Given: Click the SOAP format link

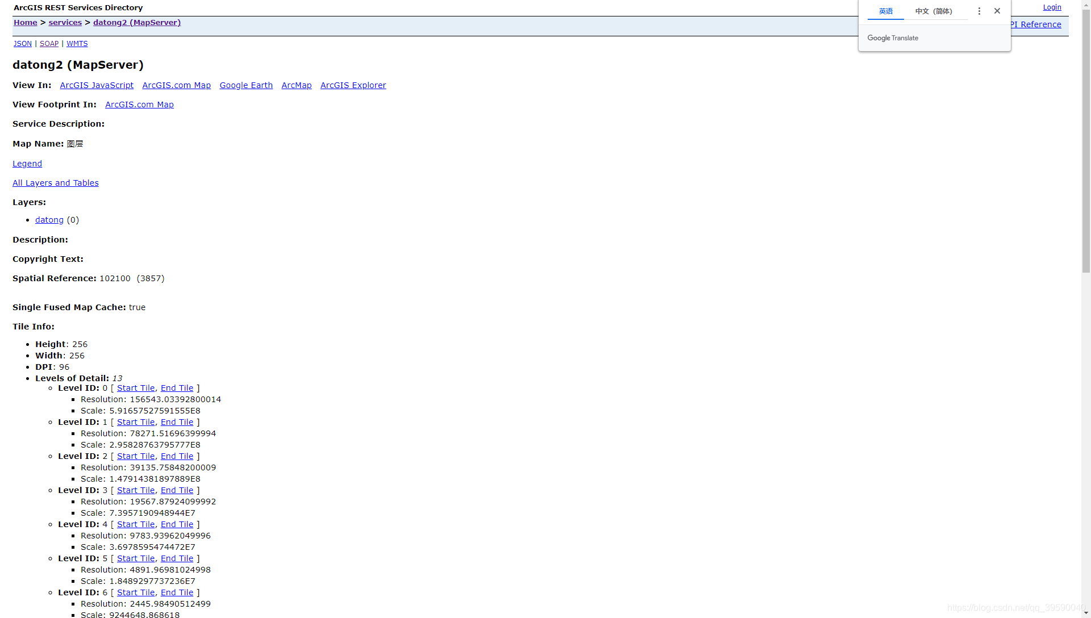Looking at the screenshot, I should click(x=49, y=43).
